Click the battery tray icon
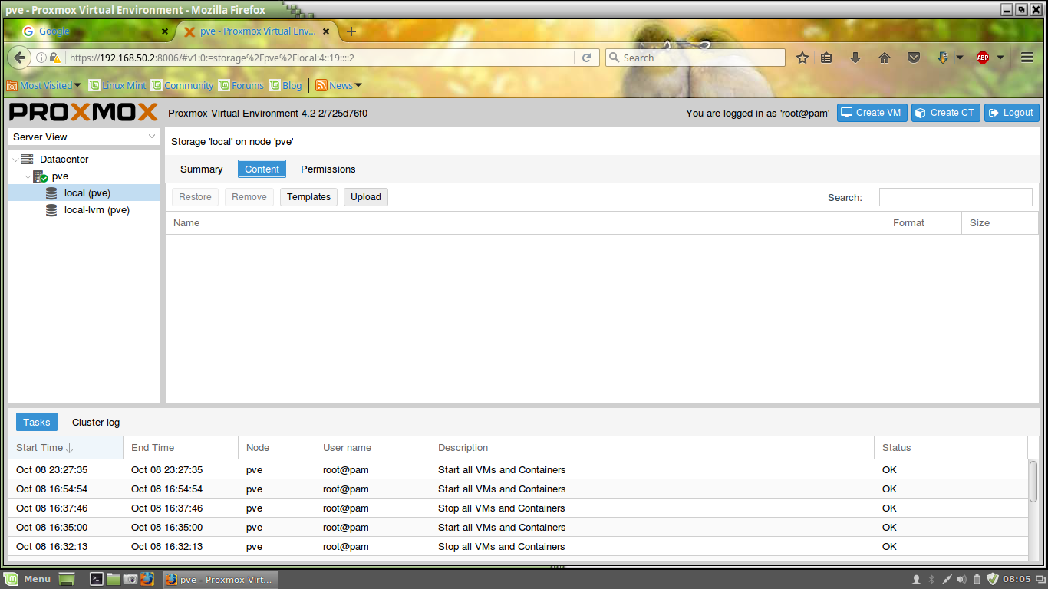1048x589 pixels. (977, 579)
